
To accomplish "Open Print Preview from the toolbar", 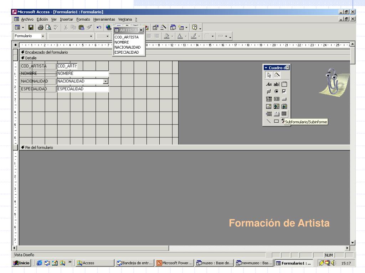I will [48, 27].
